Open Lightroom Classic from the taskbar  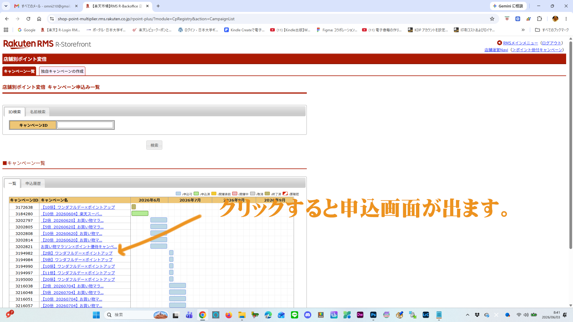coord(426,315)
